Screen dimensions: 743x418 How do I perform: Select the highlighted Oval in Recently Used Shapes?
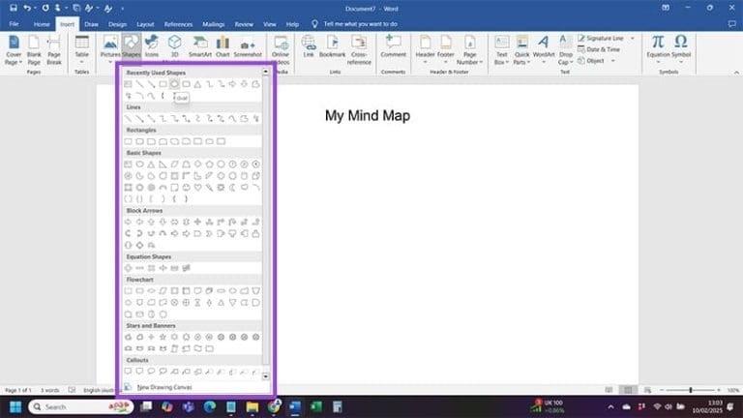(174, 84)
